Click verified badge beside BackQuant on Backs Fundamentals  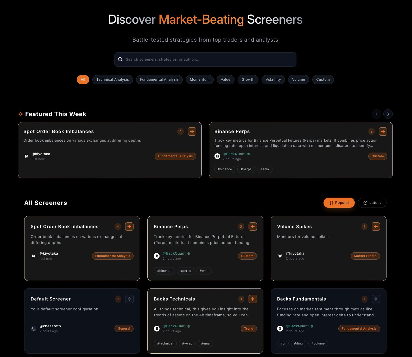[x=312, y=326]
